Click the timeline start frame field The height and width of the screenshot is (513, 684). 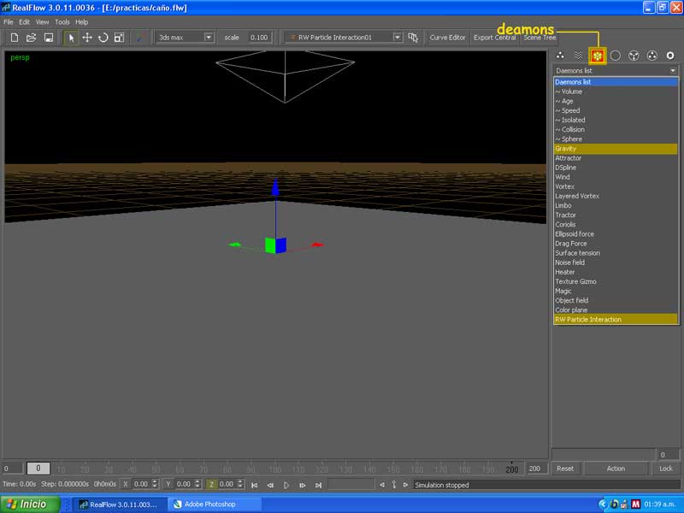[x=12, y=469]
